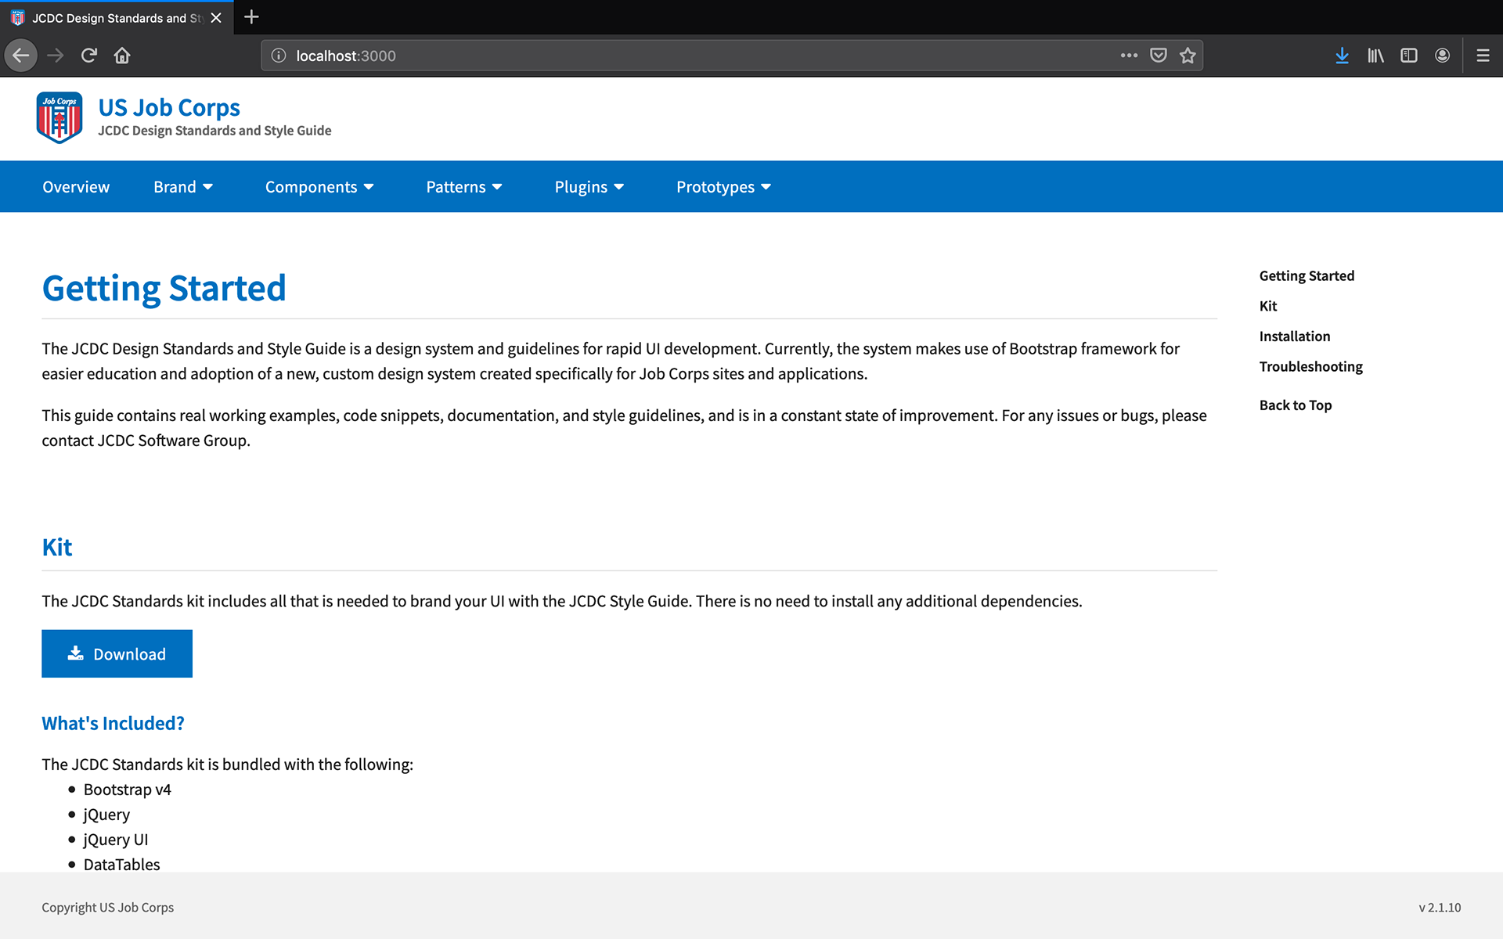The image size is (1503, 939).
Task: Open the US Job Corps title link
Action: 169,107
